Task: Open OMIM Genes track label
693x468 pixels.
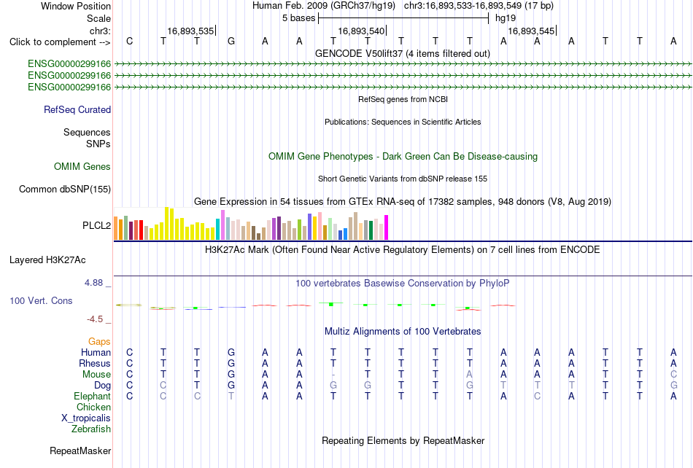Action: coord(82,166)
